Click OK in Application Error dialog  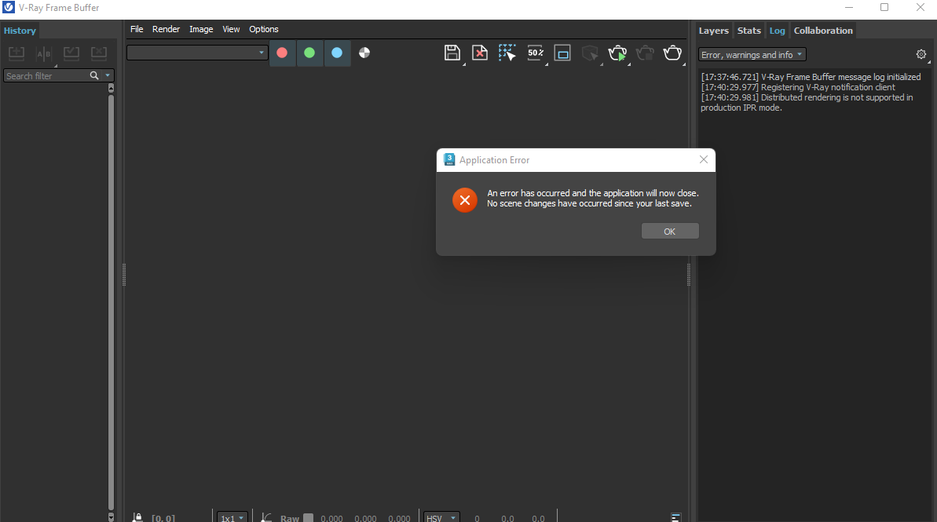[670, 231]
